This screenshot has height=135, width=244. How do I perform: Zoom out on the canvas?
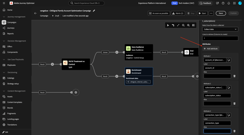pyautogui.click(x=183, y=25)
